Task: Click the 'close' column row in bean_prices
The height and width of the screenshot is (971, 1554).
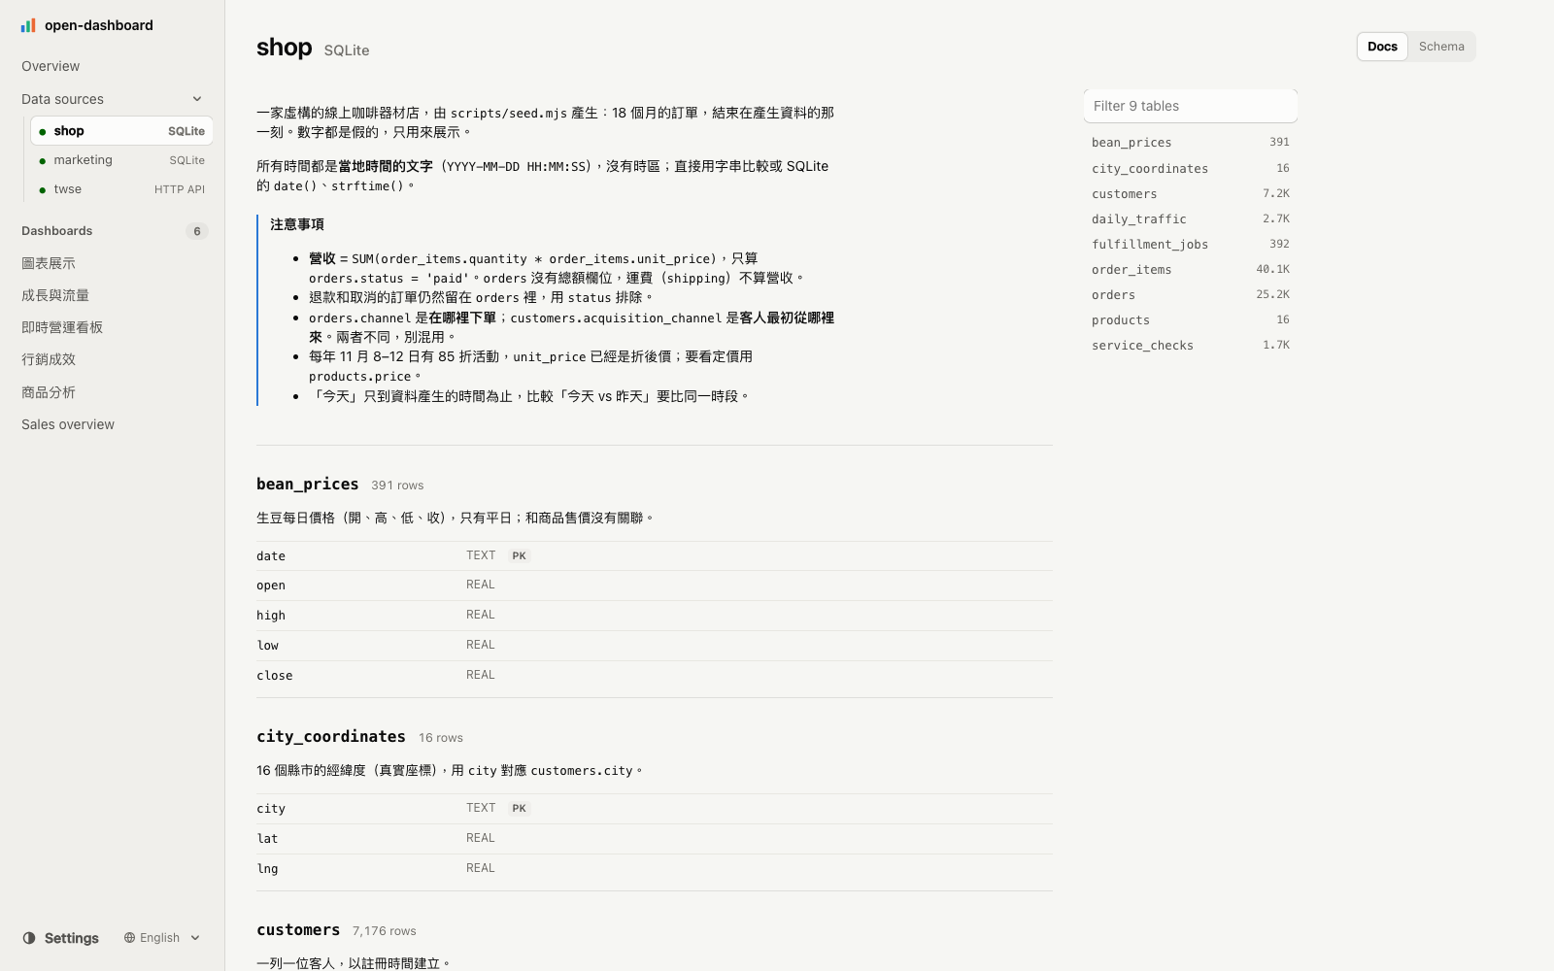Action: (x=655, y=675)
